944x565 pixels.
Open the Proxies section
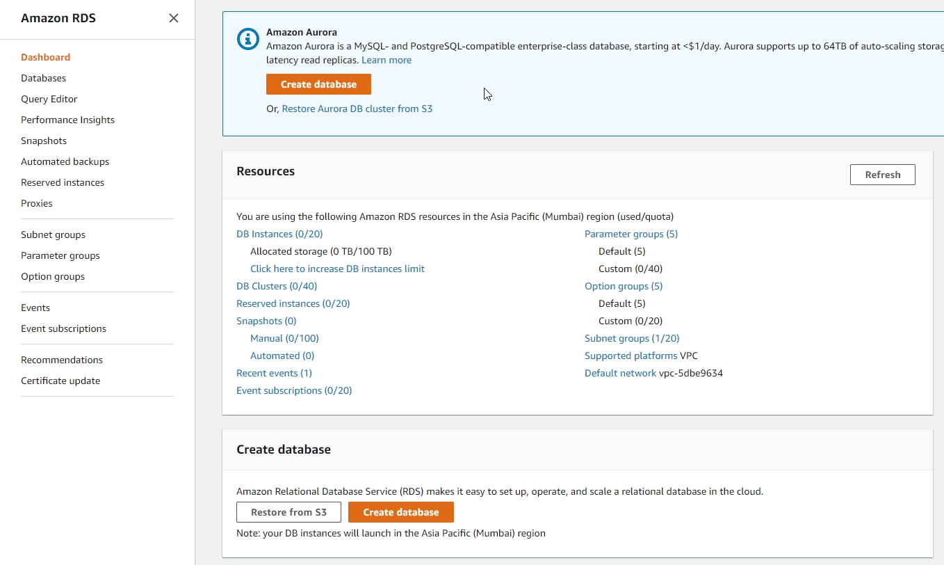coord(36,203)
